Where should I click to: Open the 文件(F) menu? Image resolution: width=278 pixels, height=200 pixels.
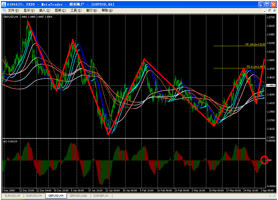click(x=13, y=10)
